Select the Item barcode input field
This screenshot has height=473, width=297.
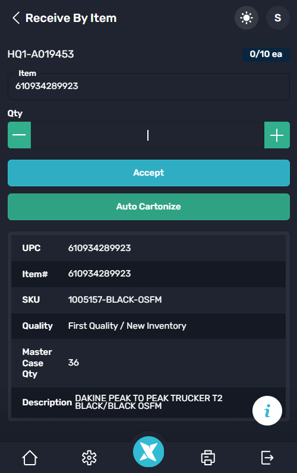(148, 86)
